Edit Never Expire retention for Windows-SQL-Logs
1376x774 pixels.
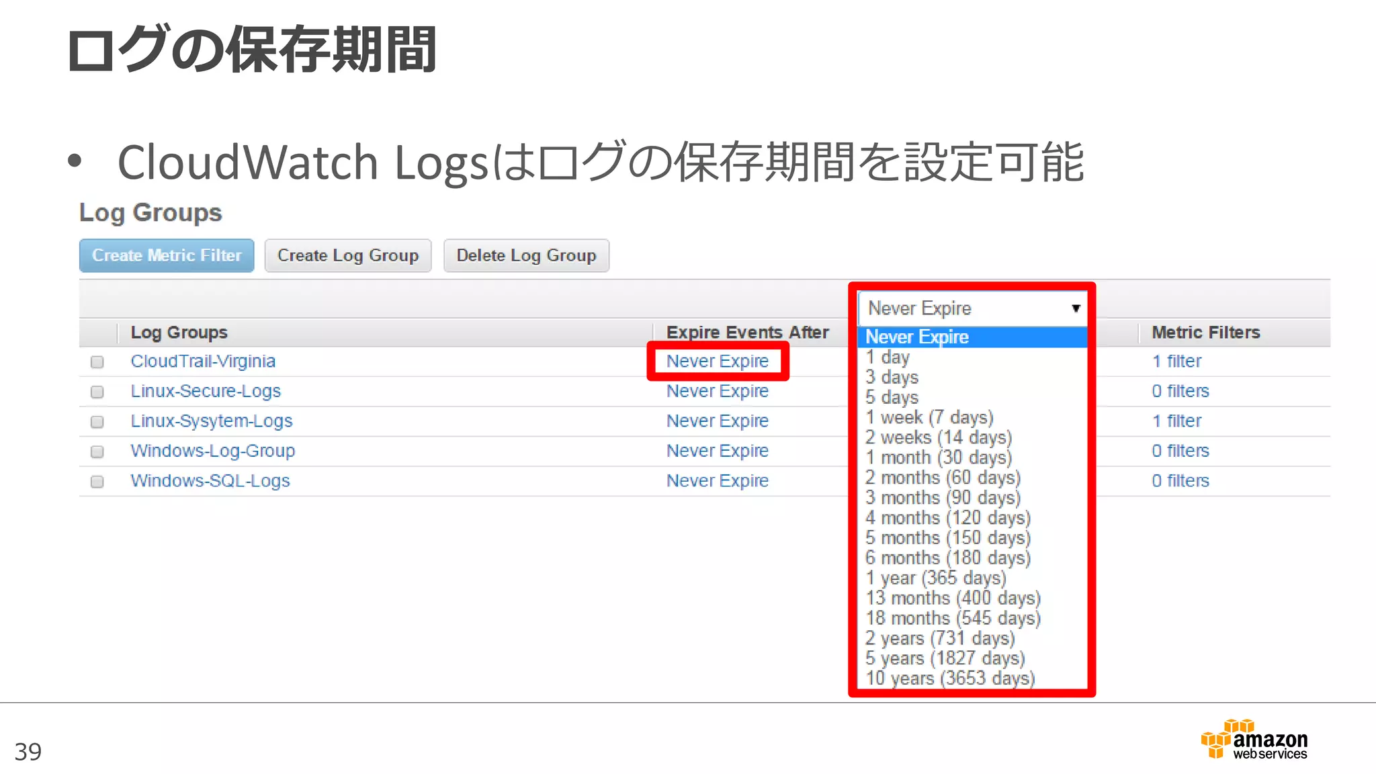pos(718,481)
